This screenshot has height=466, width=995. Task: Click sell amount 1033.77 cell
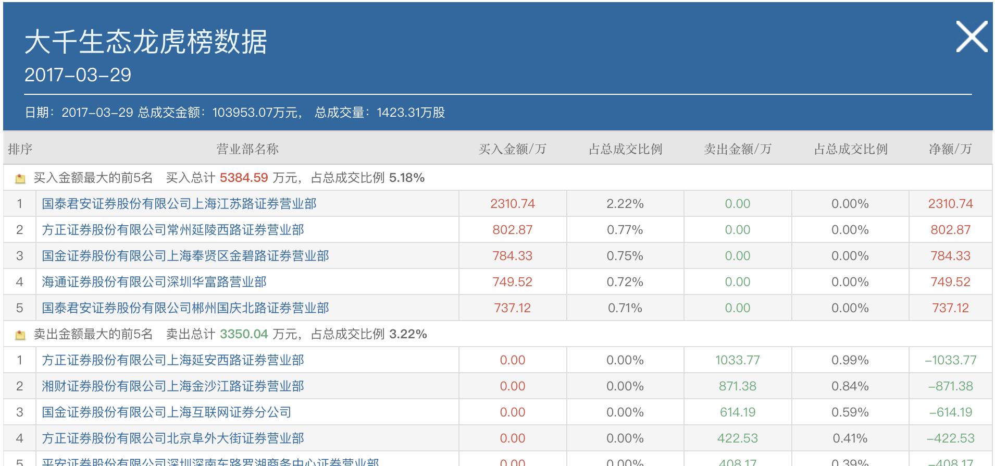[738, 360]
